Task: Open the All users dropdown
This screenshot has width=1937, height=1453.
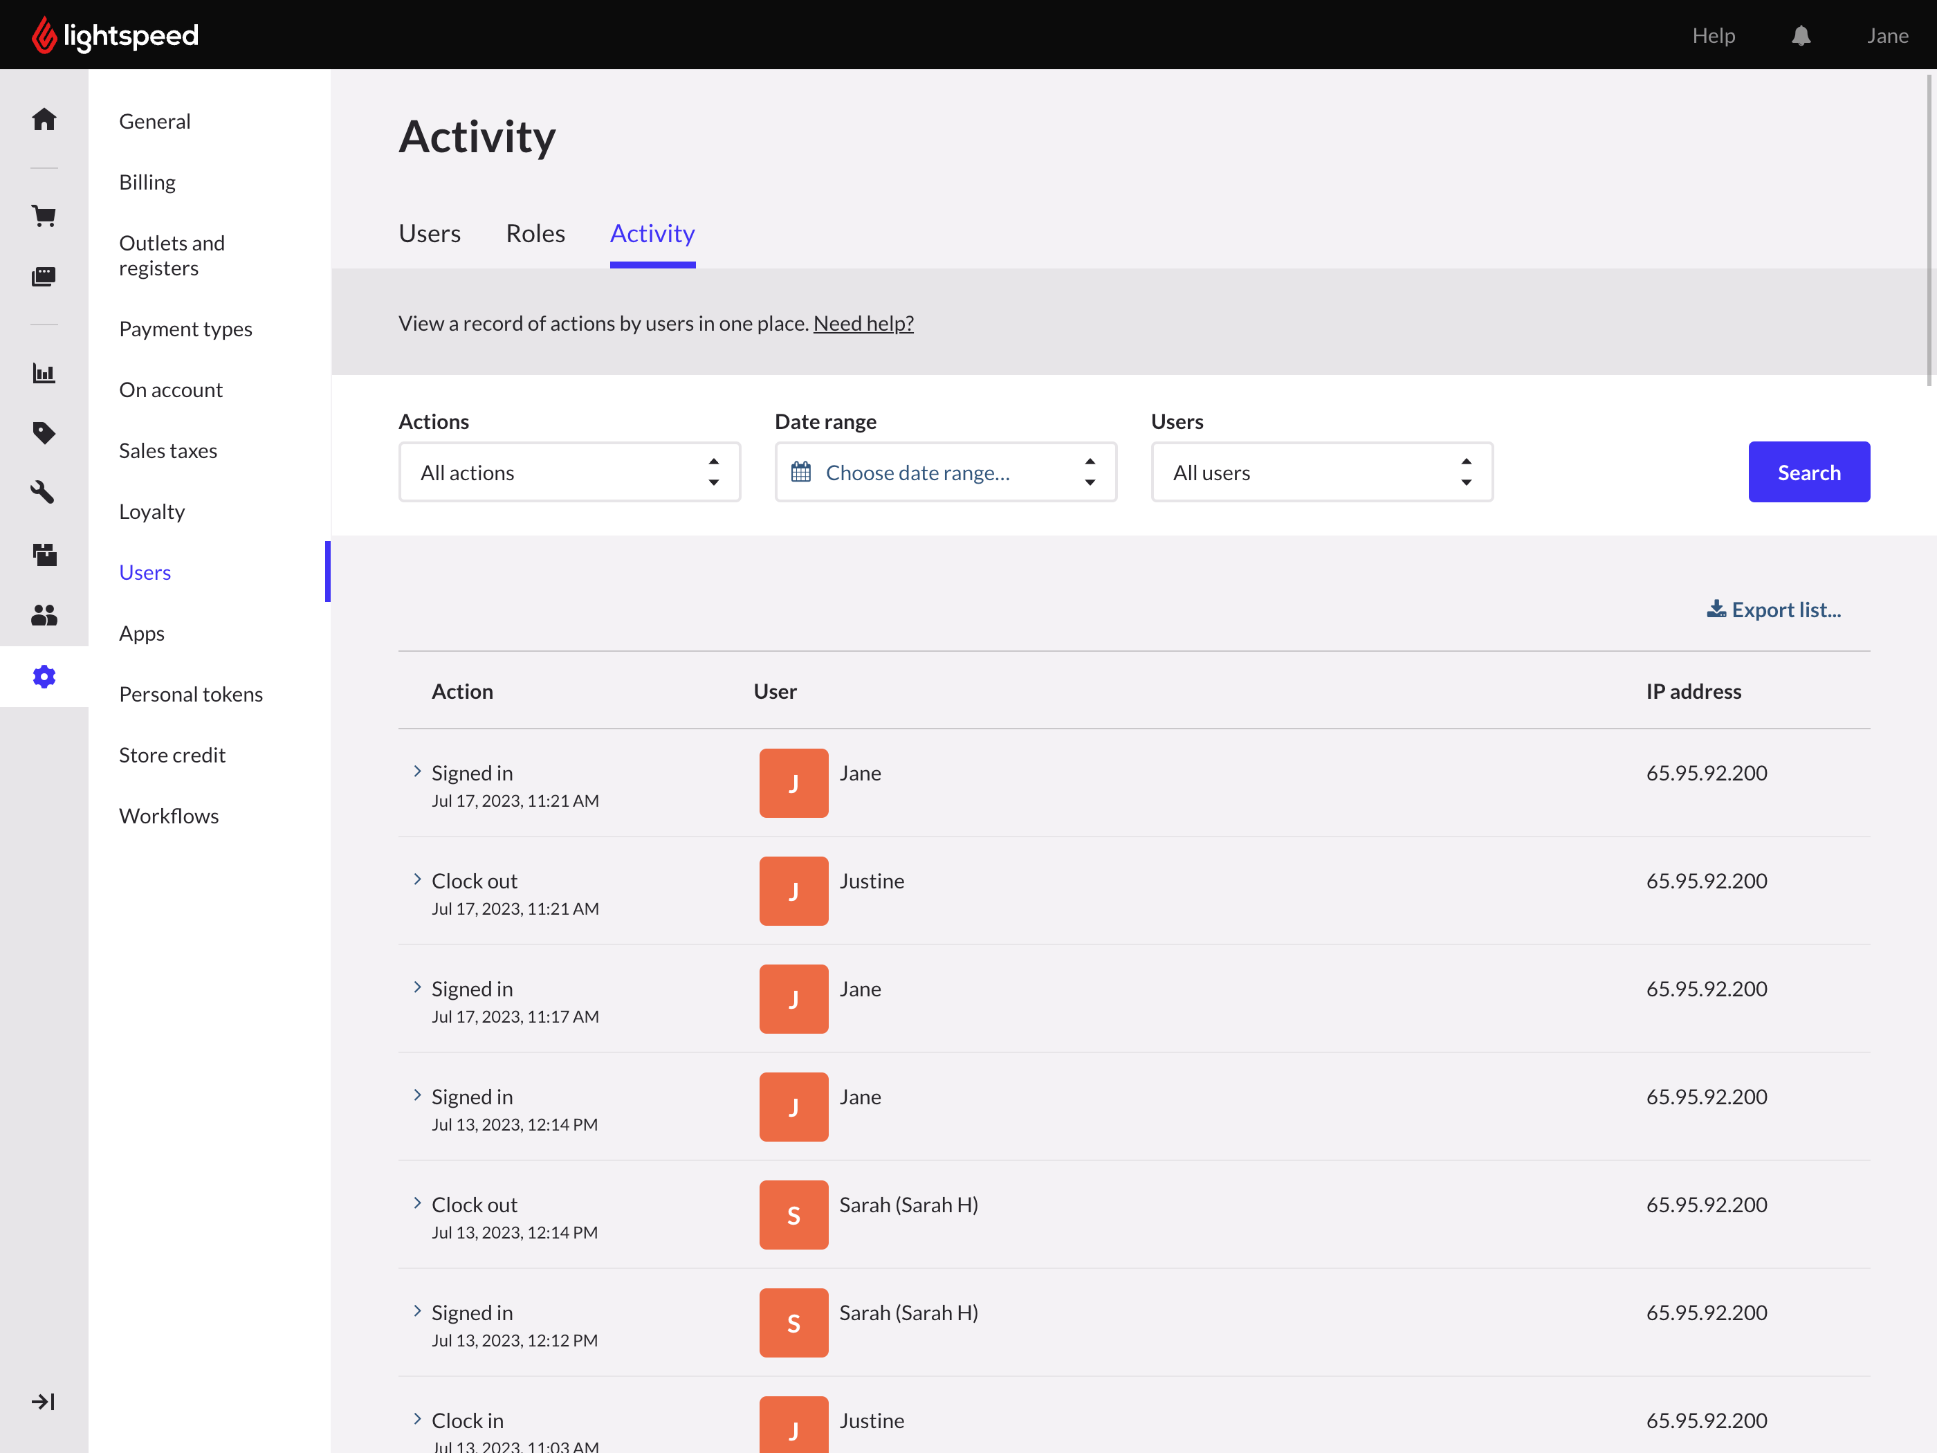Action: (x=1321, y=472)
